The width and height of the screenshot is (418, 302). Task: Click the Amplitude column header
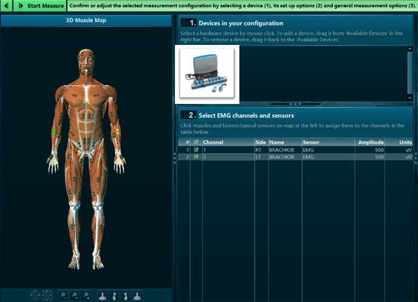click(x=369, y=142)
